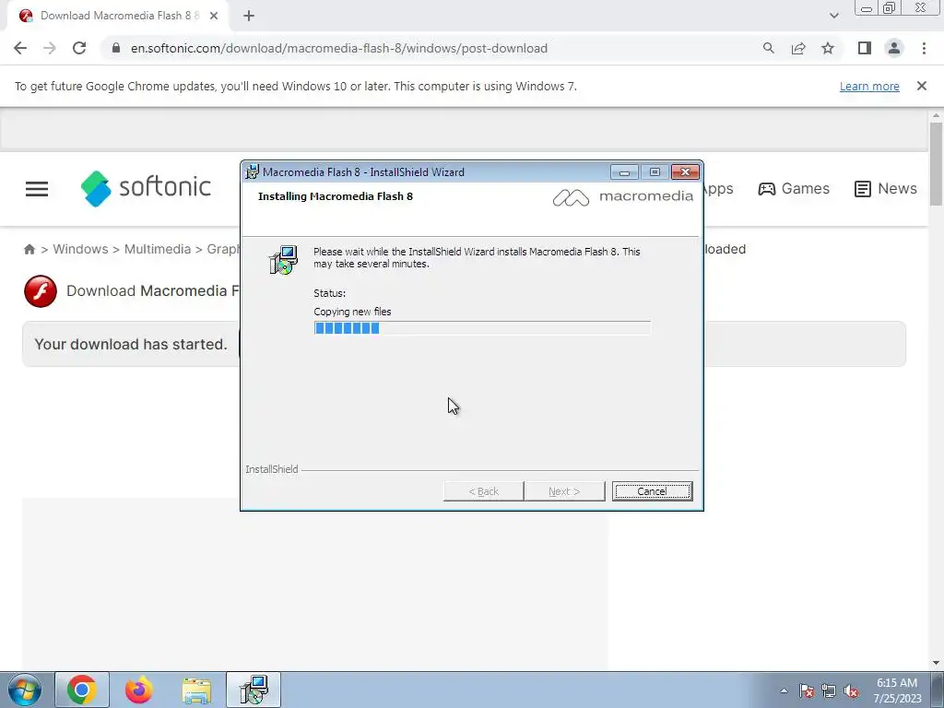Click the page vertical scrollbar thumb
The image size is (944, 708).
tap(936, 164)
